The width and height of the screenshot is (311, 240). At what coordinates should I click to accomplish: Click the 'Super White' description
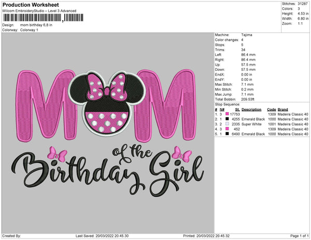click(x=251, y=124)
